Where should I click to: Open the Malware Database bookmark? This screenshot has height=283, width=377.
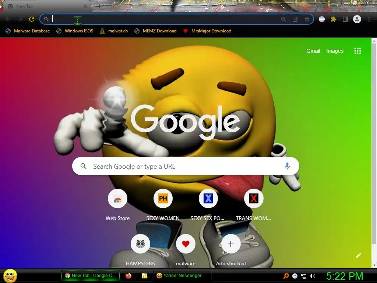28,31
